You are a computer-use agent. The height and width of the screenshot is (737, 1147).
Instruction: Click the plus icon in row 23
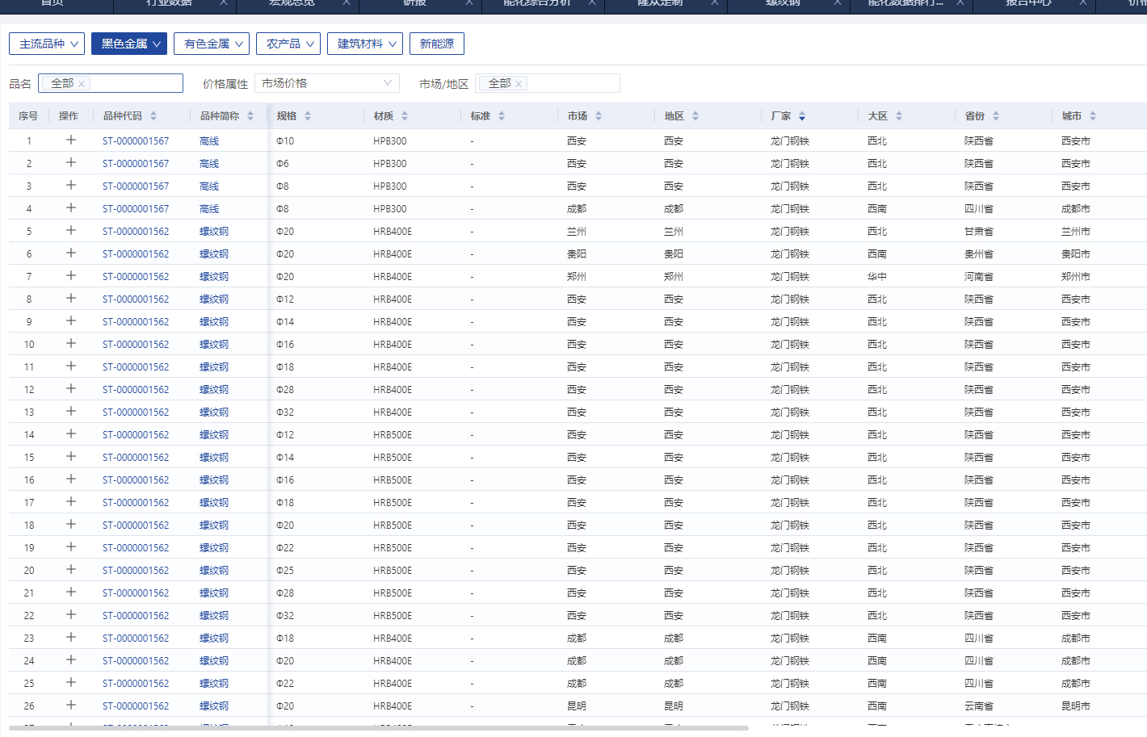click(71, 638)
